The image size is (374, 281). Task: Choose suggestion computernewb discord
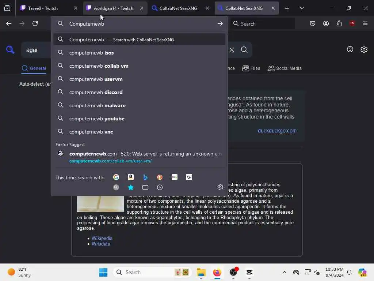coord(139,92)
